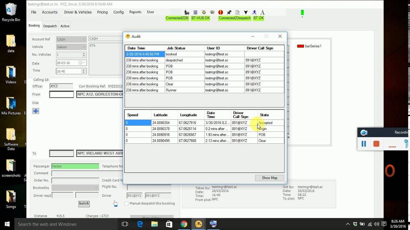410x230 pixels.
Task: Click the green connection indicator bar
Action: 302,12
